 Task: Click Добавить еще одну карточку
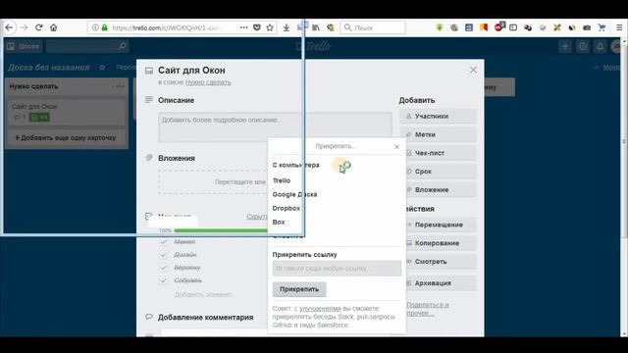66,137
